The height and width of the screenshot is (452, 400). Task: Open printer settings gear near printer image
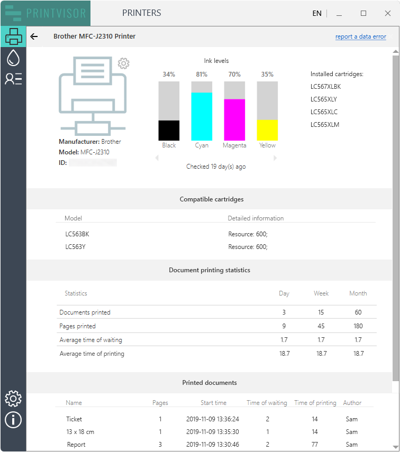click(x=123, y=63)
